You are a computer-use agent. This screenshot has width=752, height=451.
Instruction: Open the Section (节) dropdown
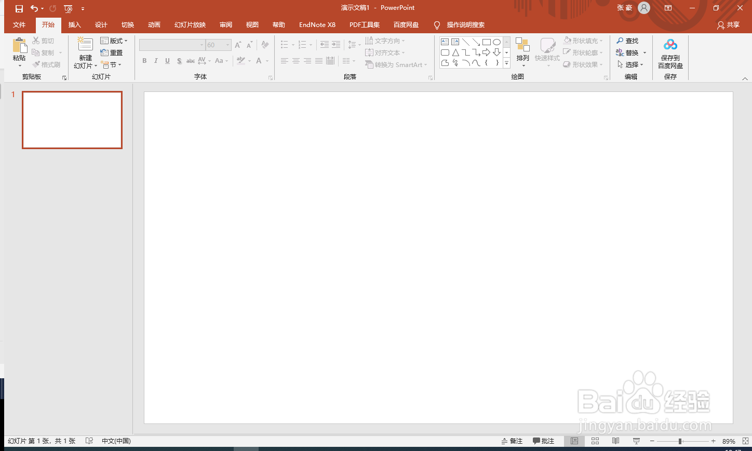(111, 65)
